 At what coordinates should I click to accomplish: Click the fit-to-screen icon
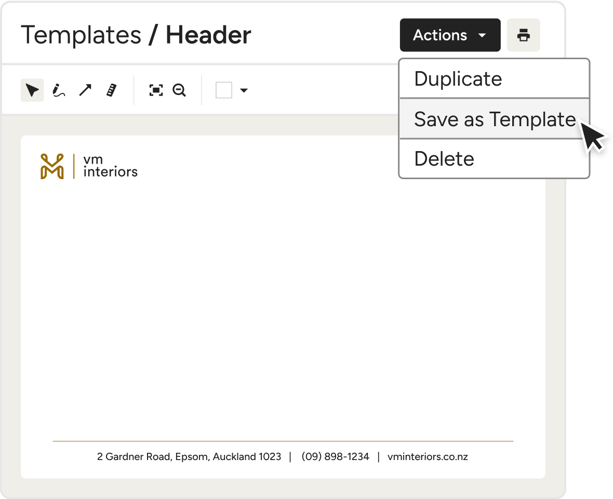tap(156, 90)
